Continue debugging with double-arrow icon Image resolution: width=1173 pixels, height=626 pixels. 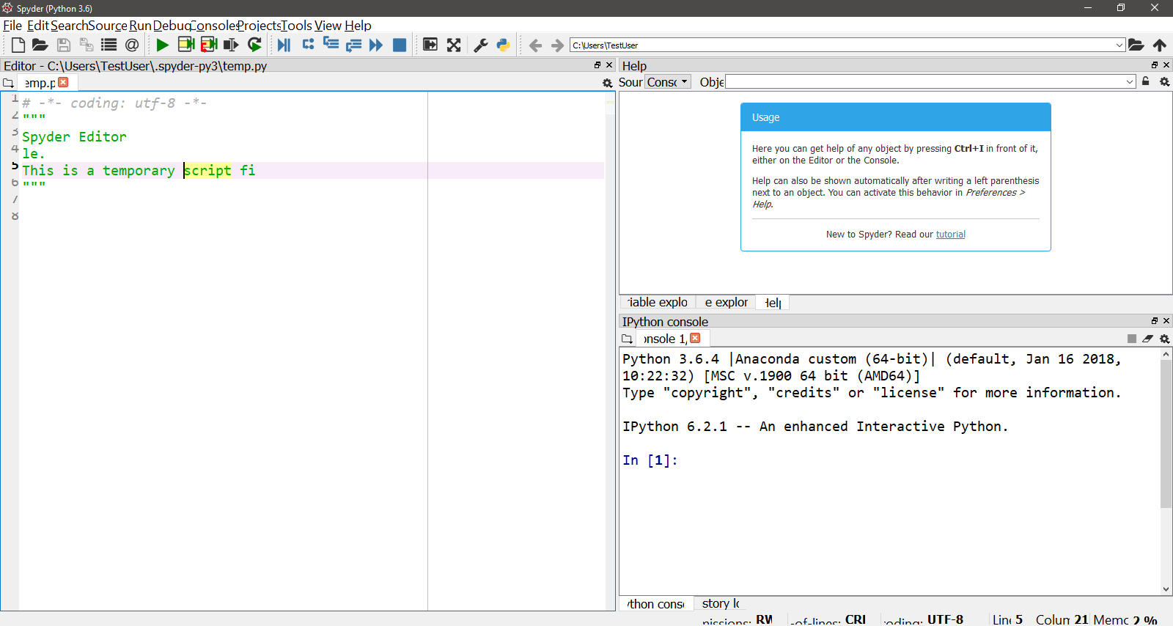click(376, 45)
